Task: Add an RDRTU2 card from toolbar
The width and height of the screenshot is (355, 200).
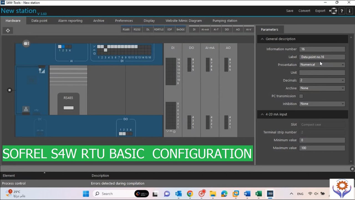Action: [159, 29]
